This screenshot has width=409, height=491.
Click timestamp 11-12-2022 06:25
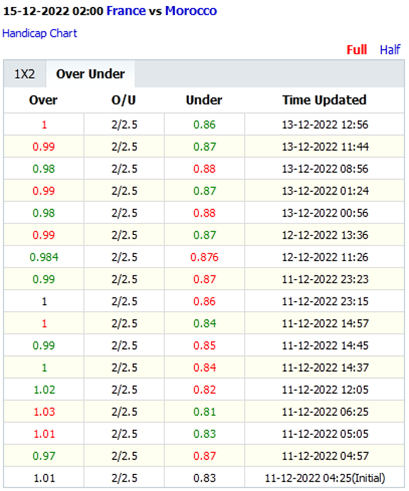(x=325, y=411)
